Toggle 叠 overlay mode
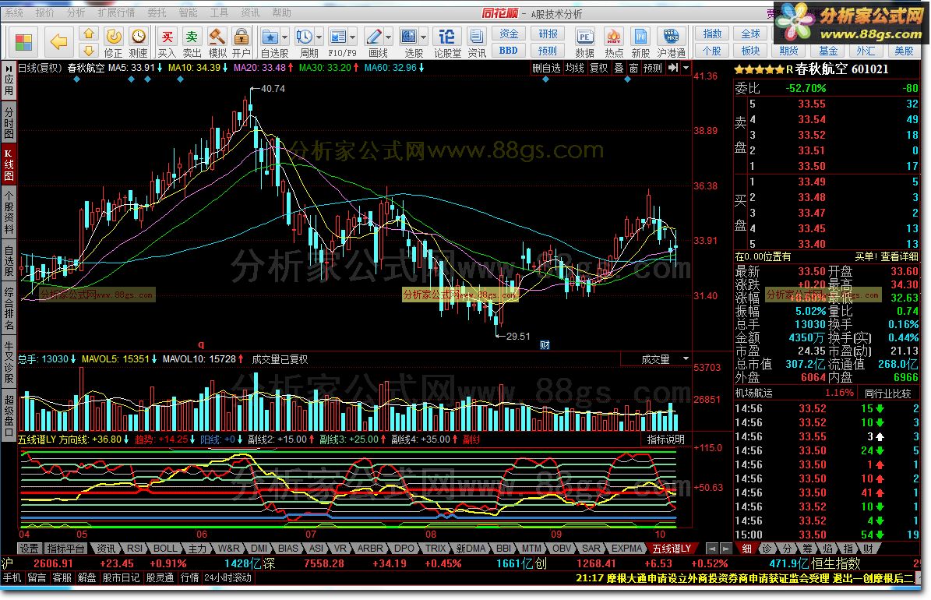 pyautogui.click(x=619, y=68)
